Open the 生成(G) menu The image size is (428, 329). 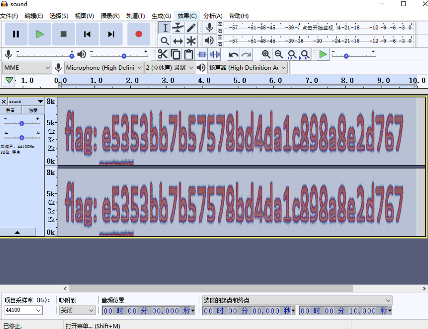pos(161,16)
